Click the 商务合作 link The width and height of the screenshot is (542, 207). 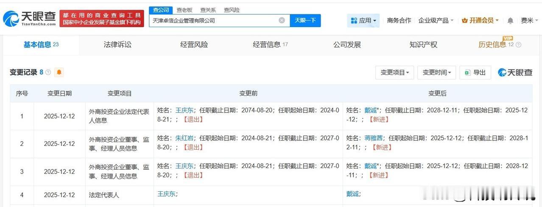[x=399, y=20]
